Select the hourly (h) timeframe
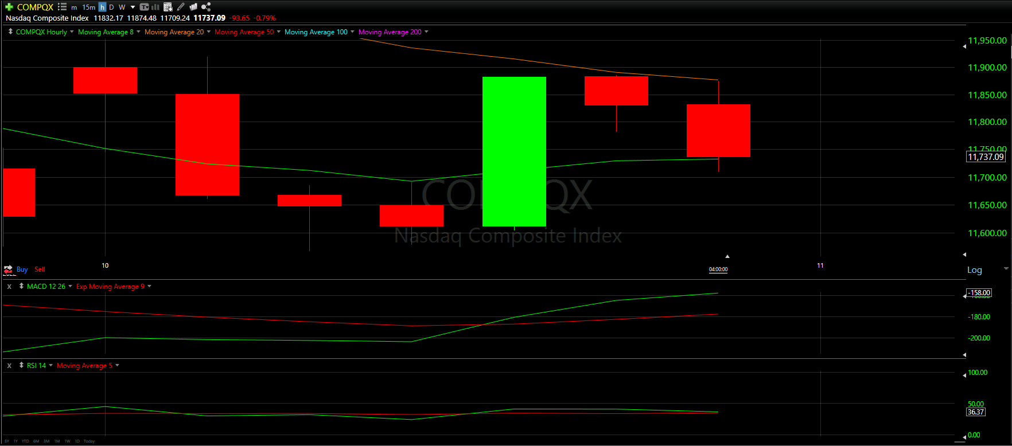The image size is (1012, 446). click(102, 7)
